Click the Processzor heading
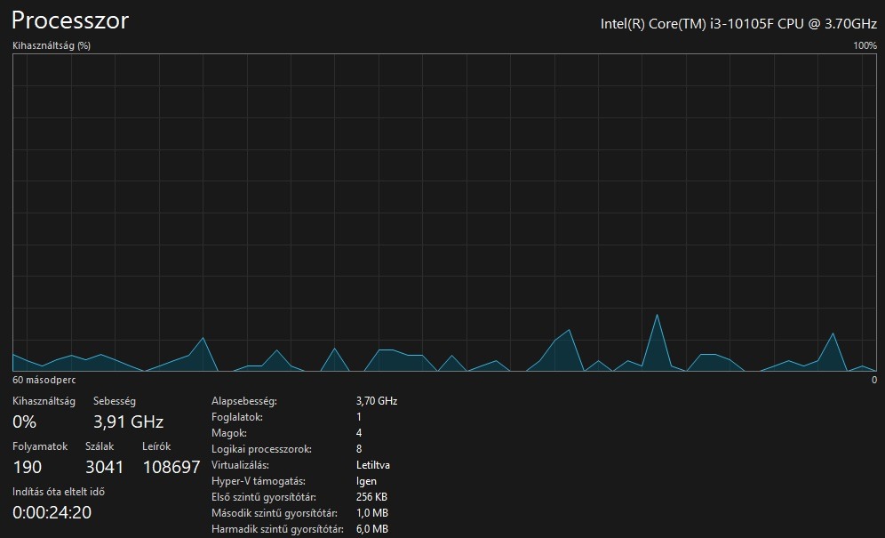The width and height of the screenshot is (885, 538). pos(70,21)
